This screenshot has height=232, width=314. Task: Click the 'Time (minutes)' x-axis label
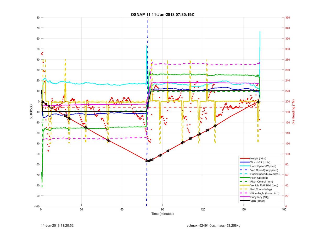pyautogui.click(x=162, y=214)
